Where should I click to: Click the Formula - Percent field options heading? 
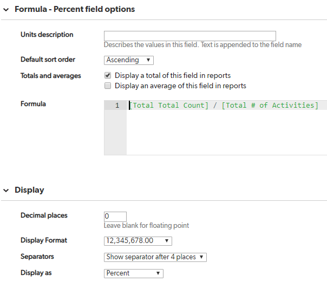point(75,9)
